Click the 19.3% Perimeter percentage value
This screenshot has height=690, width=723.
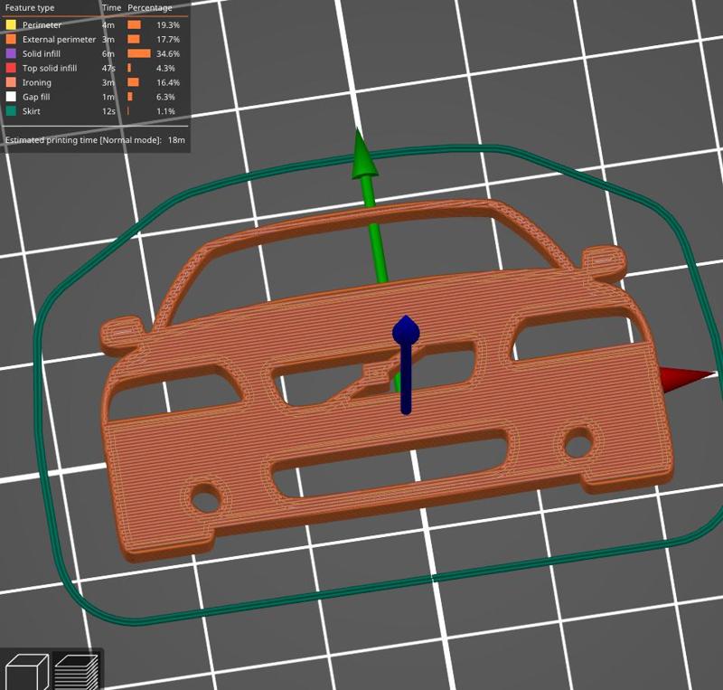tap(168, 25)
